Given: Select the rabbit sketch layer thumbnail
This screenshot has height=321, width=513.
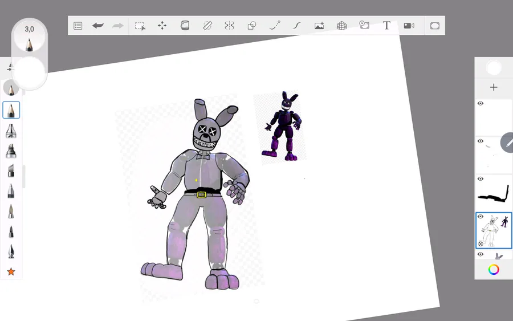Looking at the screenshot, I should coord(494,231).
